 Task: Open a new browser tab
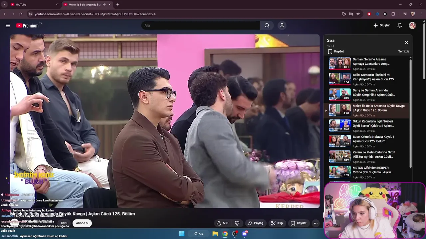(x=117, y=5)
